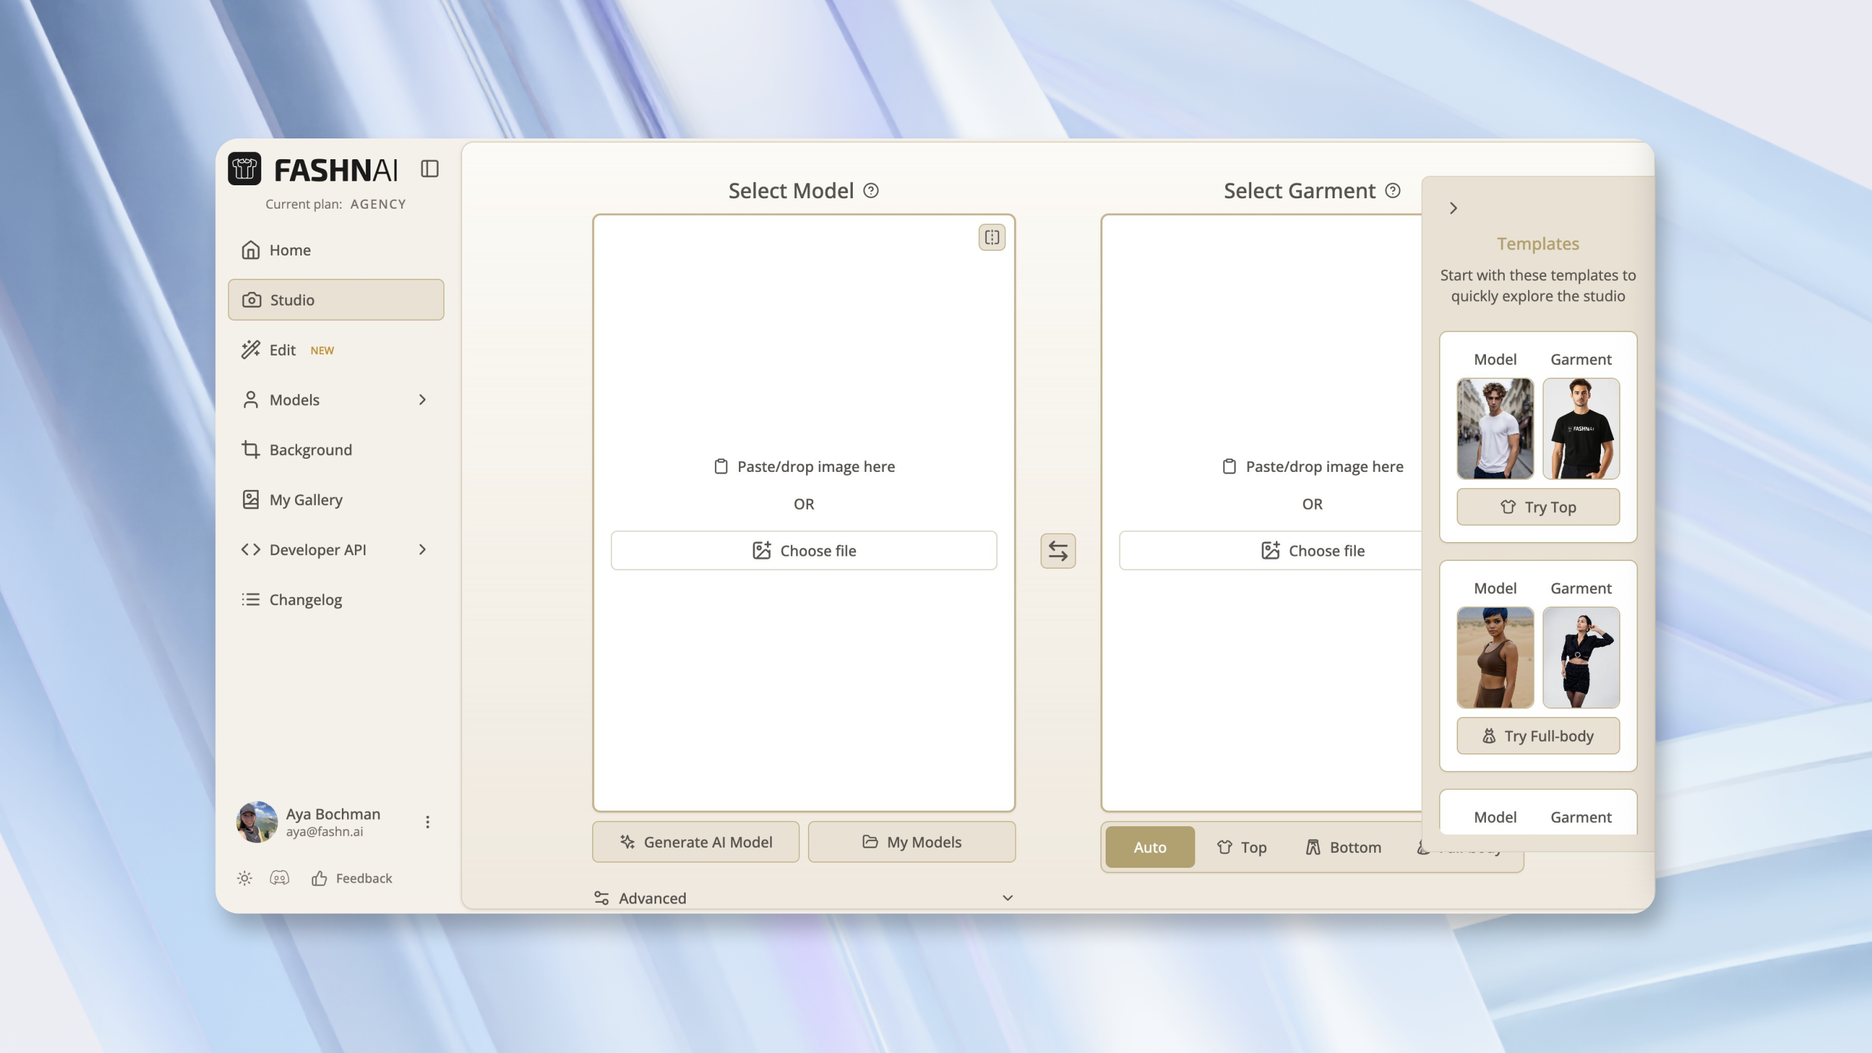
Task: Click the Edit magic wand icon
Action: tap(251, 350)
